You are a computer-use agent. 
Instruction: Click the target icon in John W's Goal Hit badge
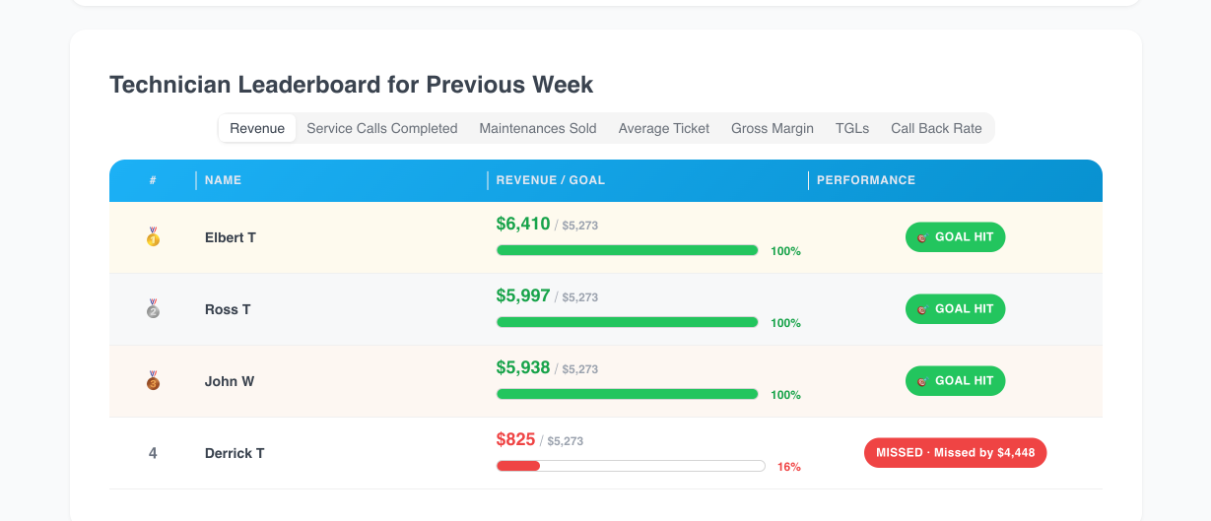pyautogui.click(x=922, y=381)
